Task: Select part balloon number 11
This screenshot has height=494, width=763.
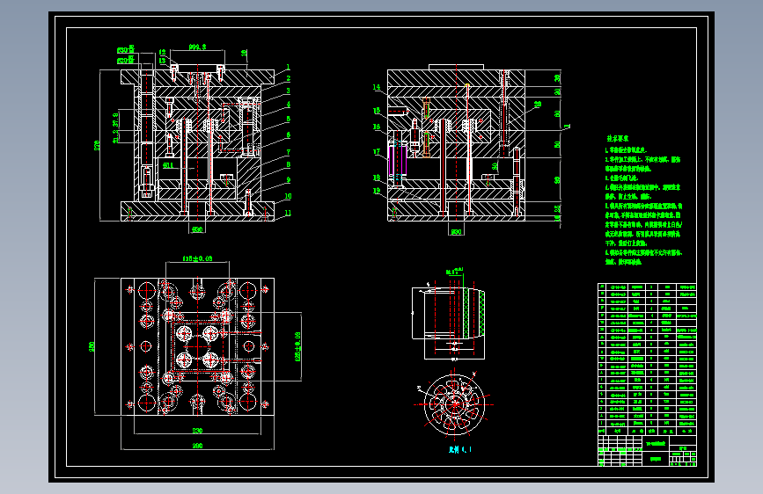Action: (x=288, y=213)
